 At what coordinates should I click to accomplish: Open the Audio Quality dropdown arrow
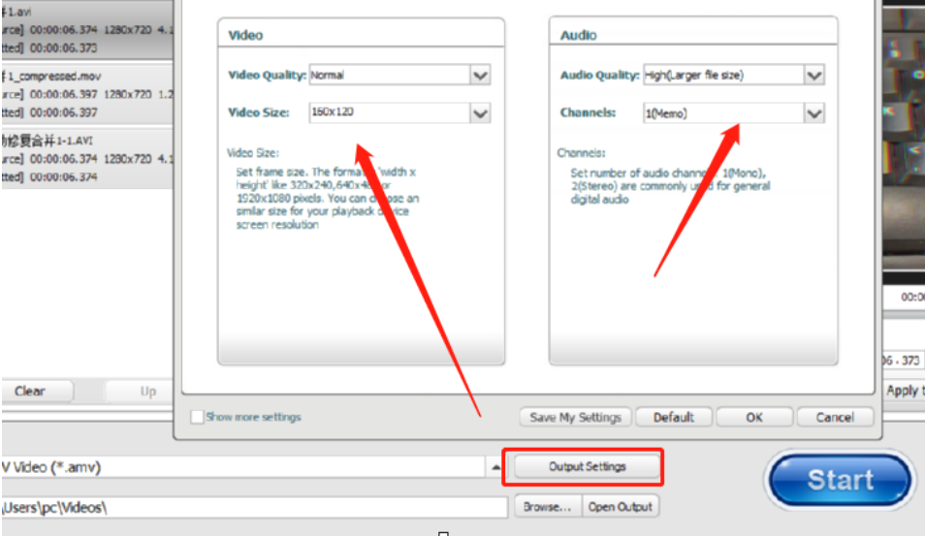click(814, 76)
